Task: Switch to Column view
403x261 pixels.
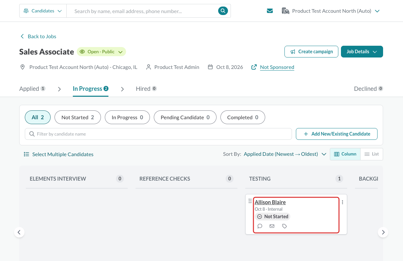Action: (345, 154)
